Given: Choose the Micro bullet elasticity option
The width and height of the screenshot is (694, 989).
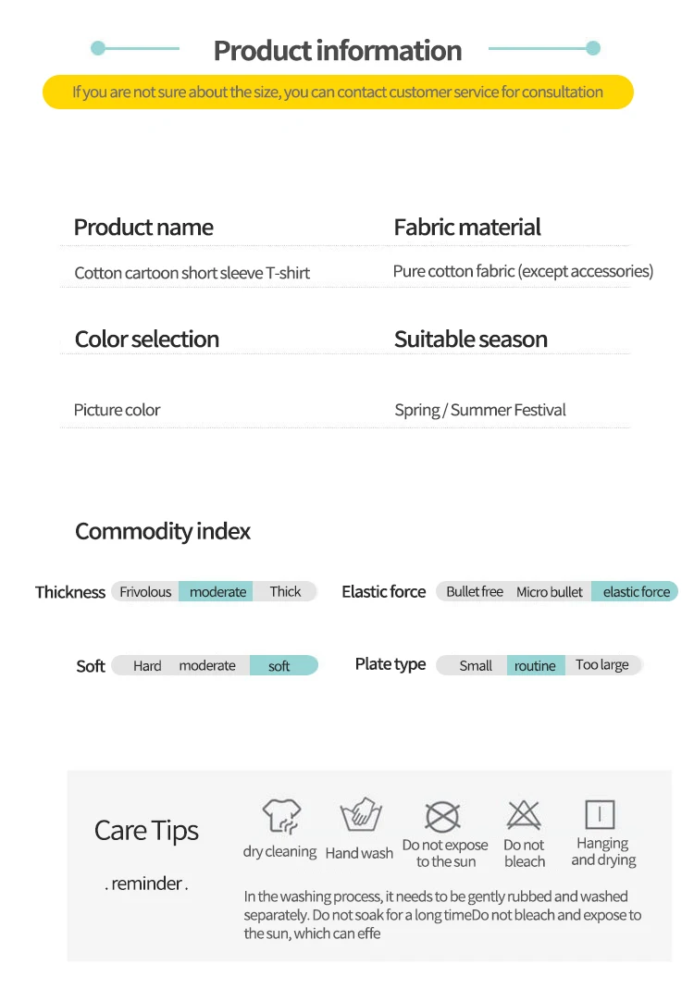Looking at the screenshot, I should [x=550, y=592].
